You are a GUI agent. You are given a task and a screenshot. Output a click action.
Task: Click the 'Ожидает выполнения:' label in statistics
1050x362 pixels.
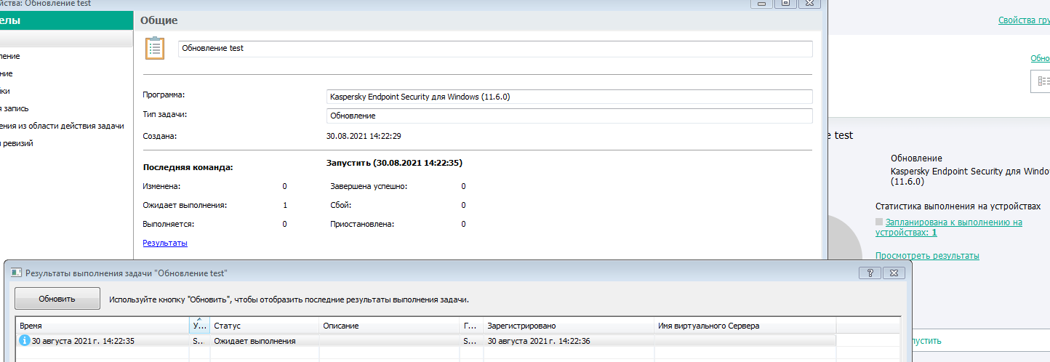pyautogui.click(x=185, y=205)
